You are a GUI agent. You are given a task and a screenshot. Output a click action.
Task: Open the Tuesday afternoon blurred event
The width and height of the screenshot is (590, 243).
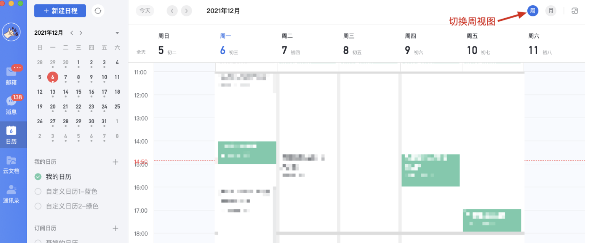coord(303,165)
